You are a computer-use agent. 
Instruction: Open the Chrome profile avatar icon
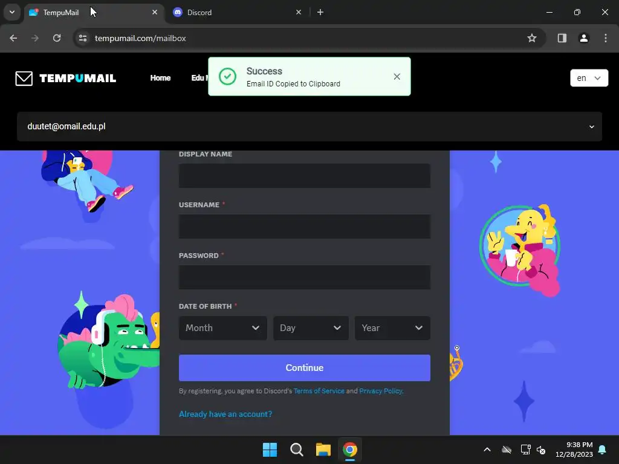tap(583, 38)
